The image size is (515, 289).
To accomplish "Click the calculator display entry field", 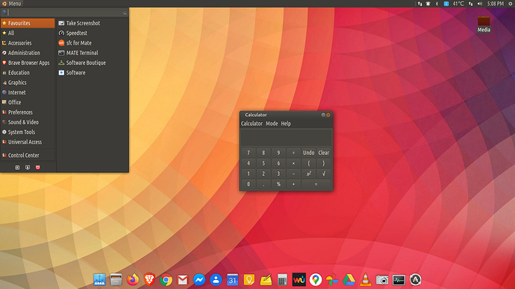I will point(286,137).
